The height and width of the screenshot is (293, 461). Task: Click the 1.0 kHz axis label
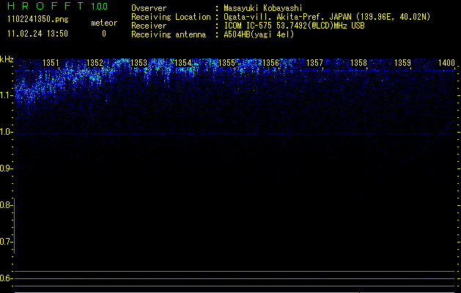6,132
